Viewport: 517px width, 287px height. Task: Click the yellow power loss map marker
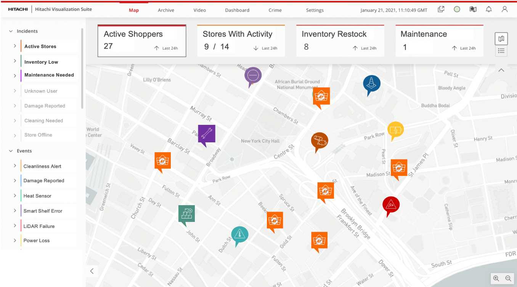click(x=395, y=130)
